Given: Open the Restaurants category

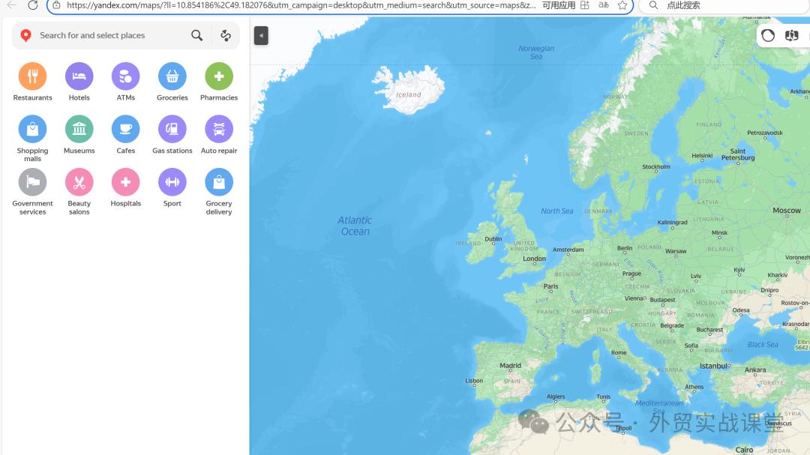Looking at the screenshot, I should pyautogui.click(x=32, y=76).
